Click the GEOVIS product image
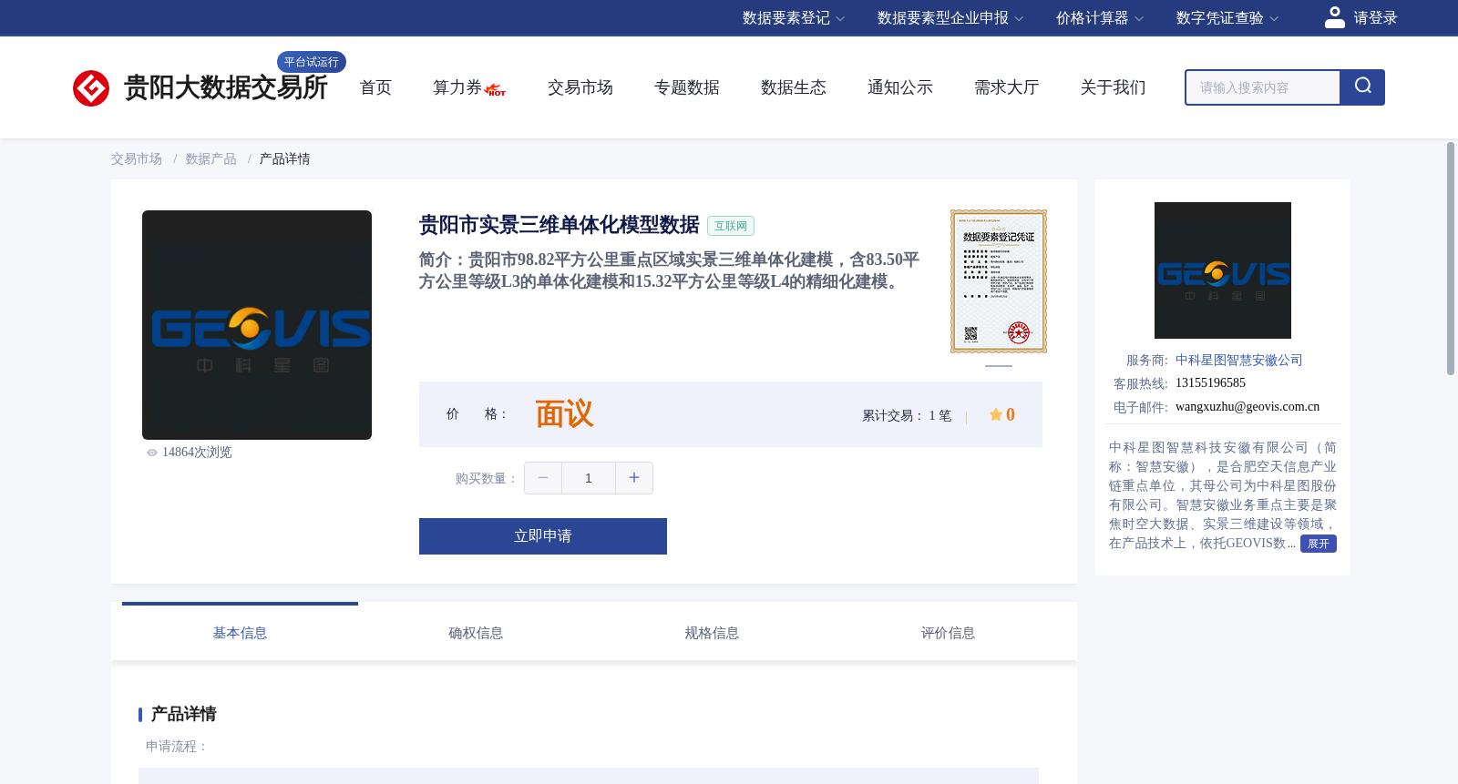This screenshot has height=784, width=1458. [x=257, y=325]
